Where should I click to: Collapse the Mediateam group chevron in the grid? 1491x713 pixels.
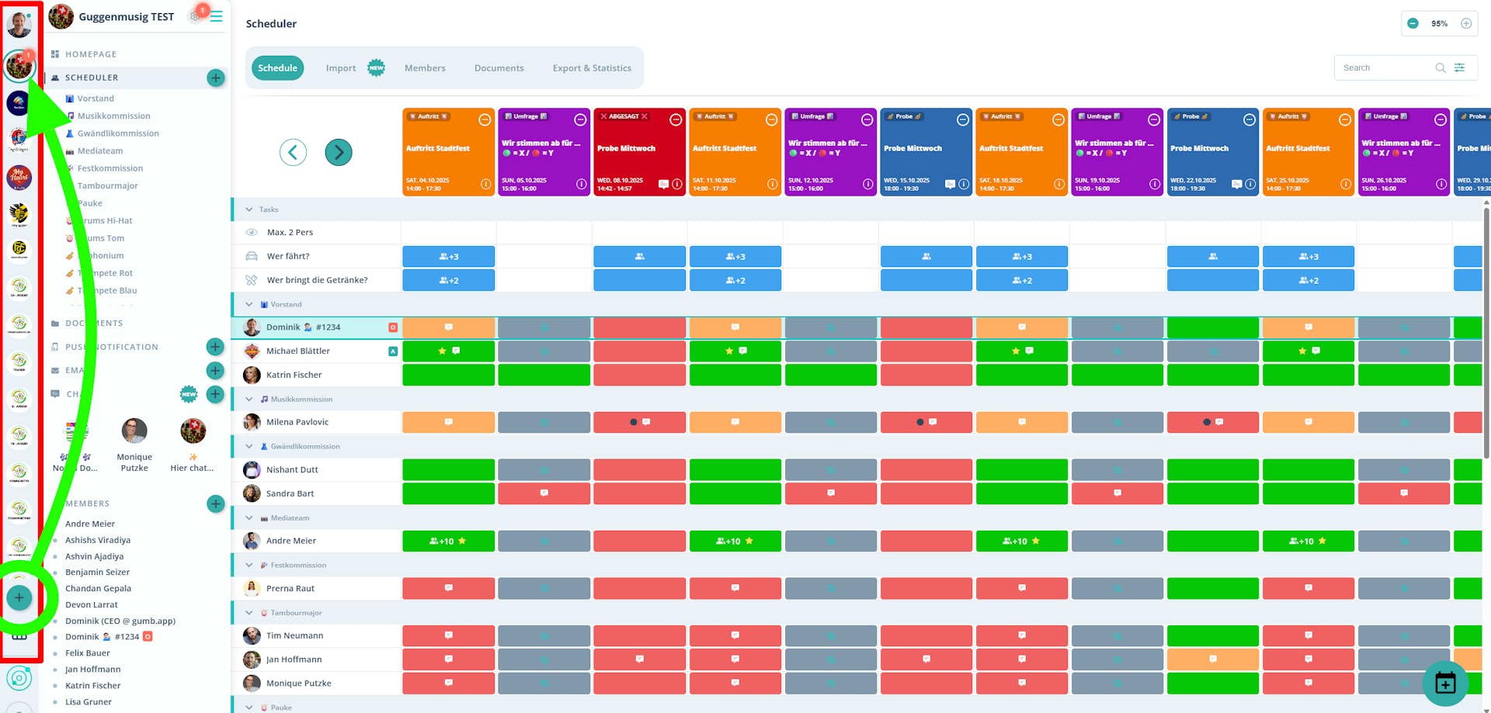pyautogui.click(x=249, y=517)
